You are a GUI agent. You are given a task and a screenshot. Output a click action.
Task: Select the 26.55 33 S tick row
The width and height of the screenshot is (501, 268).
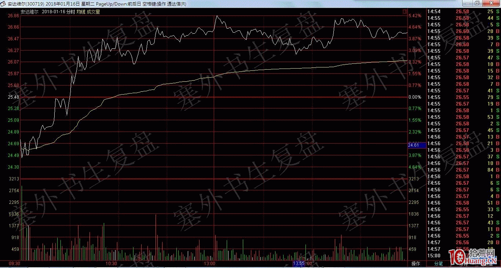tap(464, 210)
